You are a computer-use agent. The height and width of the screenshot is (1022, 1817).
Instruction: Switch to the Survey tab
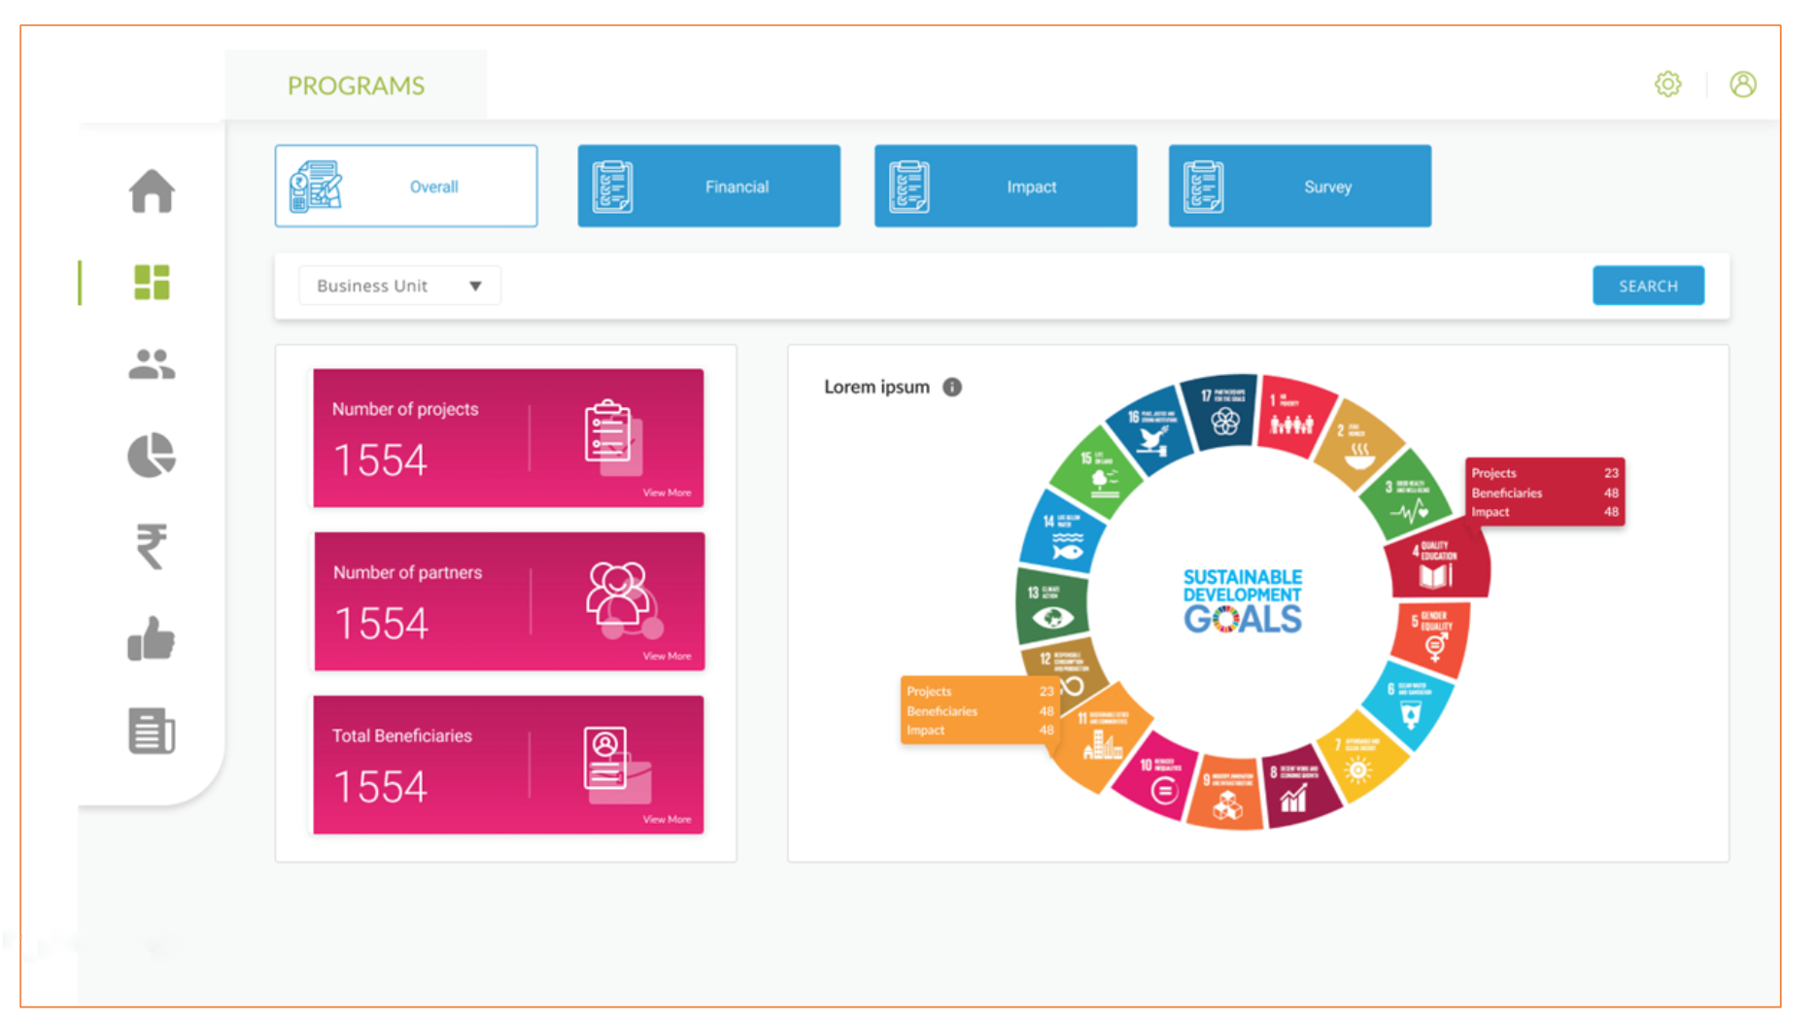click(x=1300, y=186)
